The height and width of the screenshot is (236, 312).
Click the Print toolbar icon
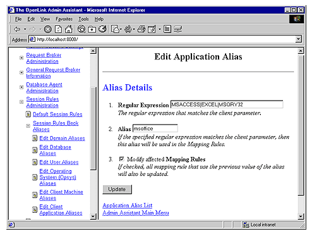(x=141, y=29)
